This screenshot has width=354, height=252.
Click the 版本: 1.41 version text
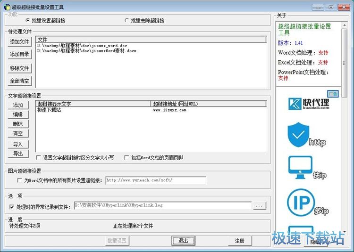click(x=290, y=43)
